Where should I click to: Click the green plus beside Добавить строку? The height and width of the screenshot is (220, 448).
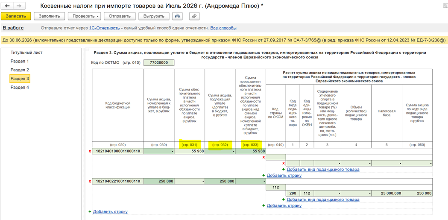click(x=90, y=211)
